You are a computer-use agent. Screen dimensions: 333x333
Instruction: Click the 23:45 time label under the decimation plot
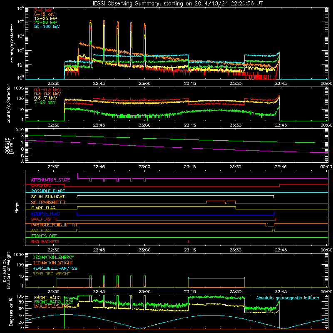click(x=281, y=292)
